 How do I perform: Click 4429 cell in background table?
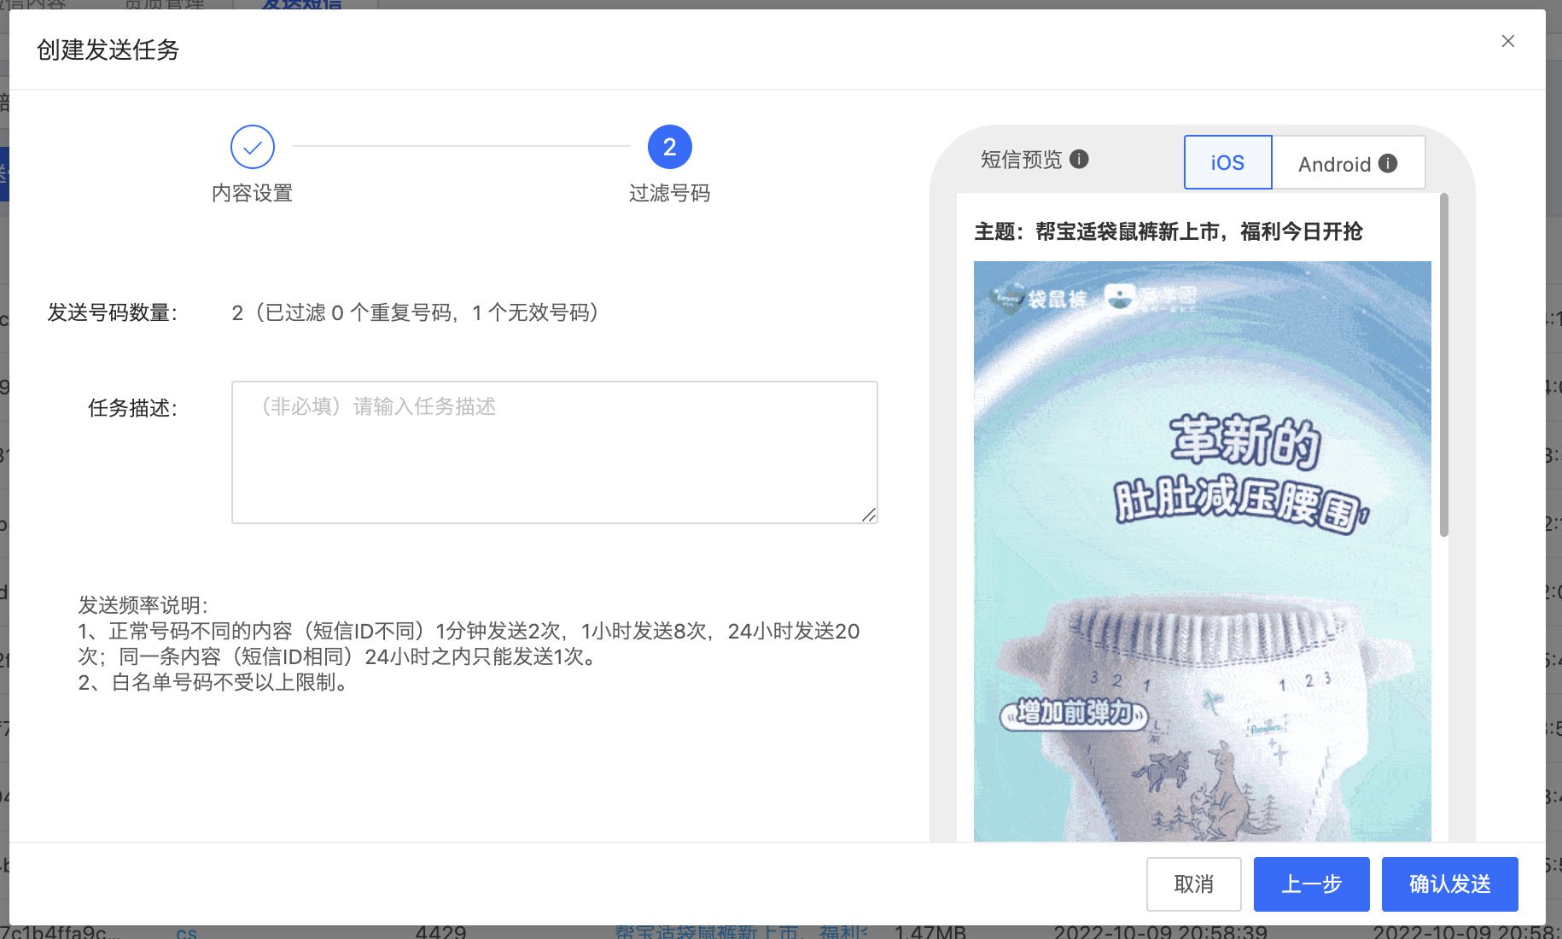coord(440,932)
